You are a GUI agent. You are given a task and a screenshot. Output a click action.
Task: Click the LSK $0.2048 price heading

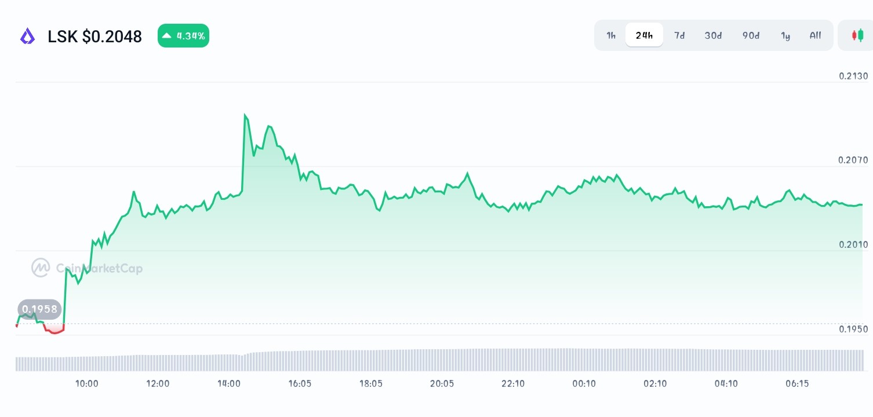[94, 36]
